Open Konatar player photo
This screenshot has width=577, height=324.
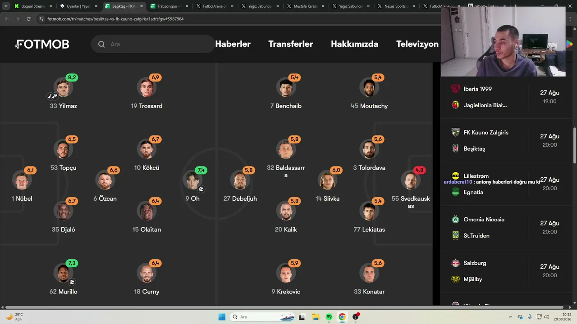369,273
